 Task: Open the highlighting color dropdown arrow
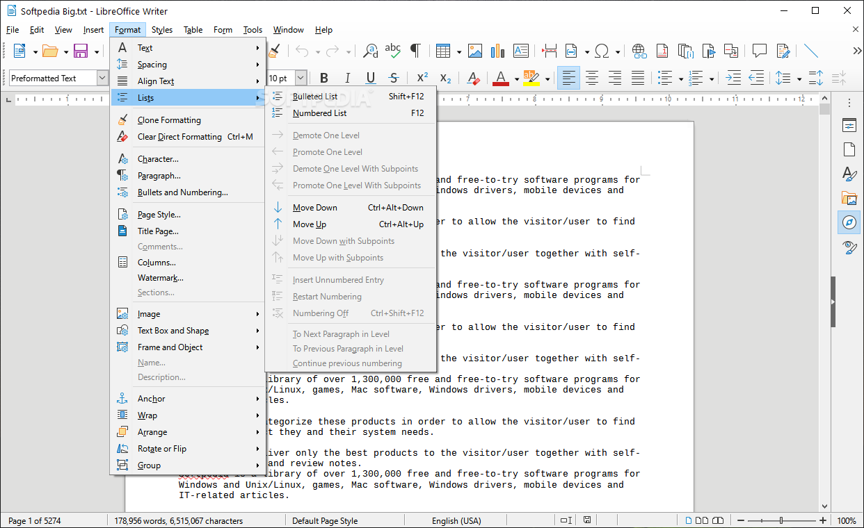point(547,79)
